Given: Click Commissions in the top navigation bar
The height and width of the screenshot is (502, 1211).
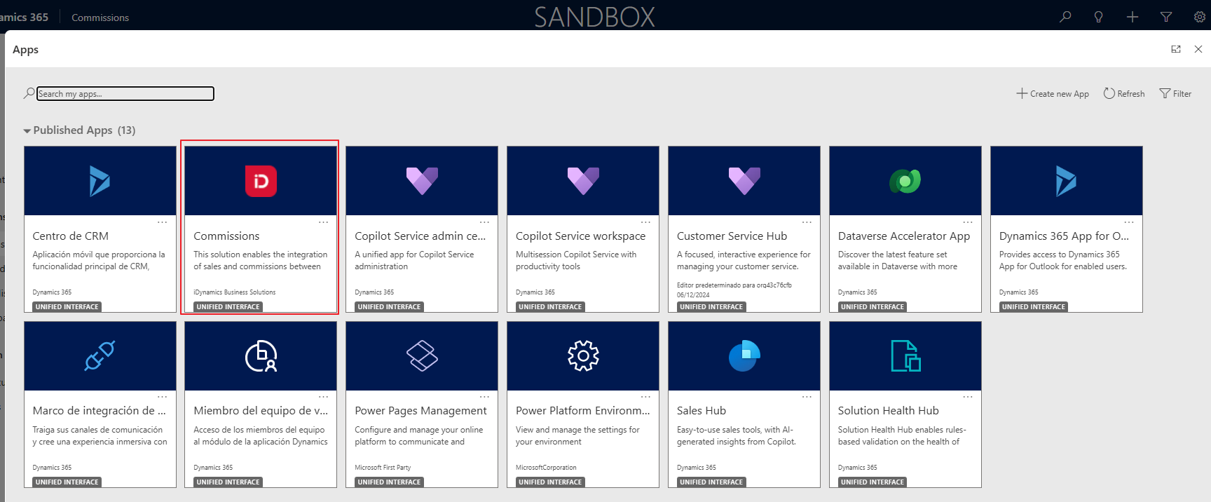Looking at the screenshot, I should coord(100,17).
